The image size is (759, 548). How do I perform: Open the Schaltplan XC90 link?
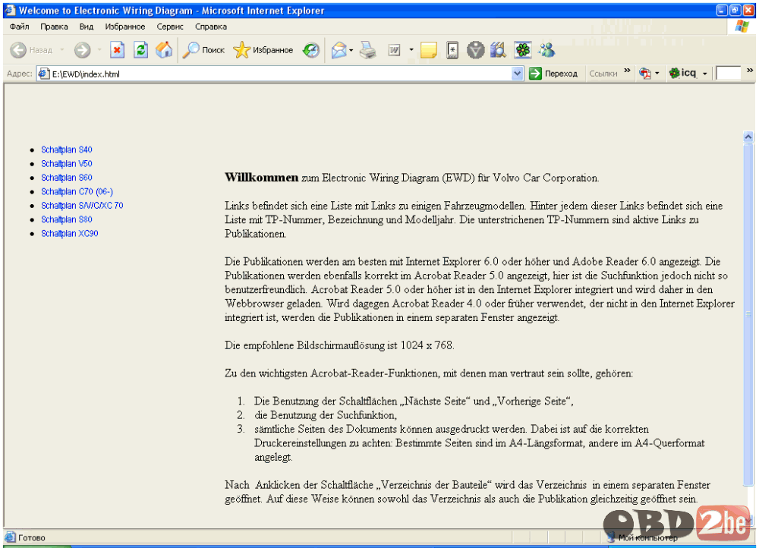(x=70, y=234)
